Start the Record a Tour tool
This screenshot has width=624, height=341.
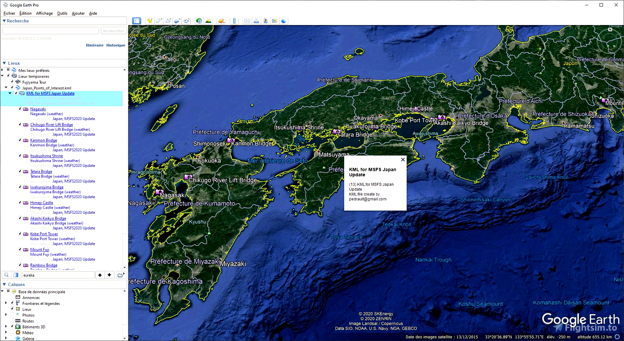point(187,21)
